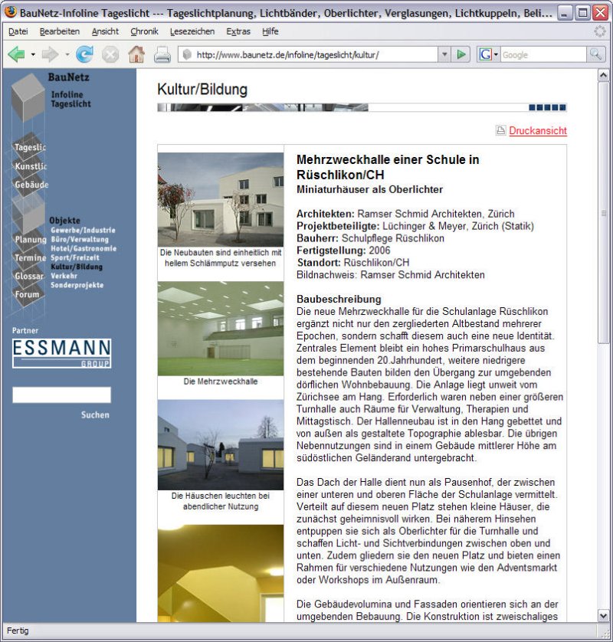Click the ESSMANN Group partner logo
613x642 pixels.
point(61,353)
